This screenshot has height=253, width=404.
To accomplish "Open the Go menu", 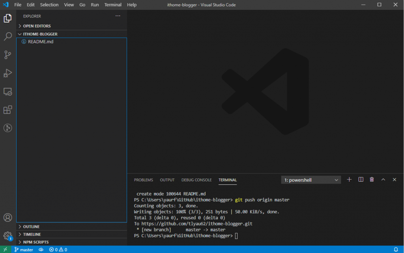I will (82, 5).
